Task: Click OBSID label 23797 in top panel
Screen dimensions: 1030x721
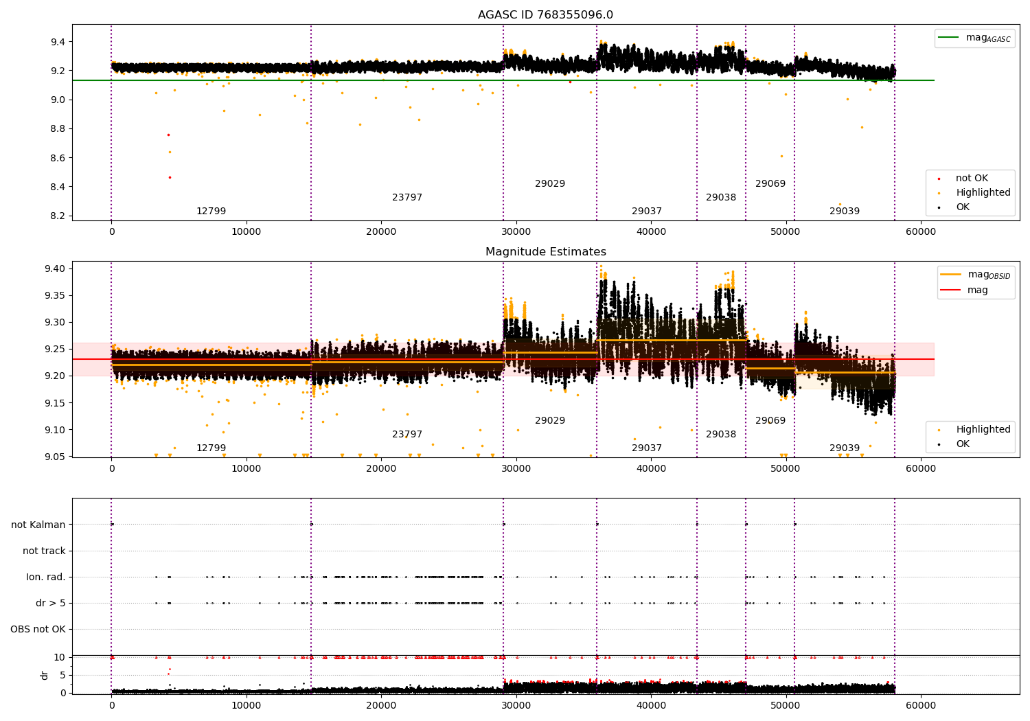Action: 407,198
